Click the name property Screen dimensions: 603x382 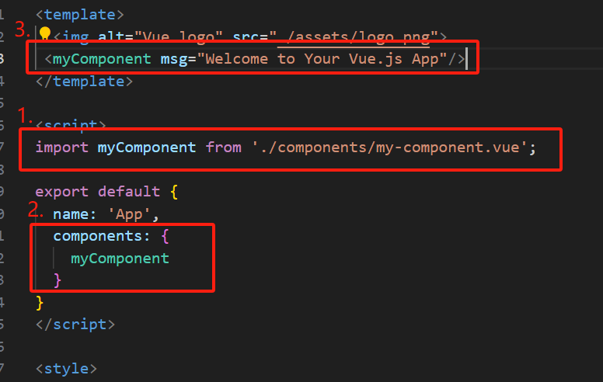click(71, 214)
